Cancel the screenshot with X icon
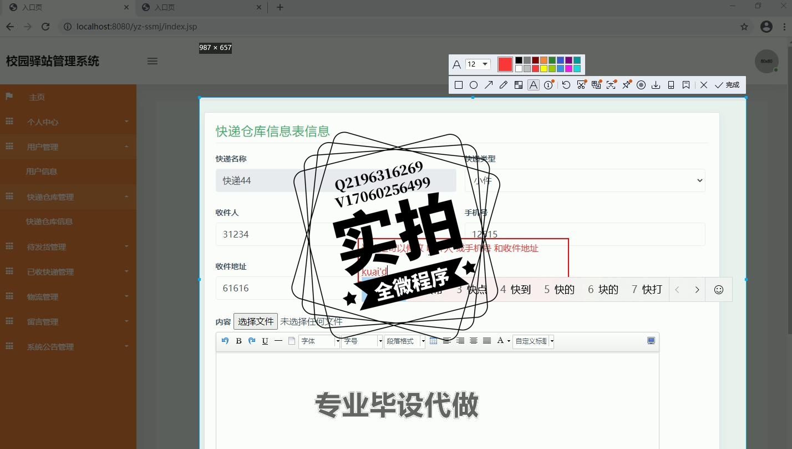 coord(704,85)
